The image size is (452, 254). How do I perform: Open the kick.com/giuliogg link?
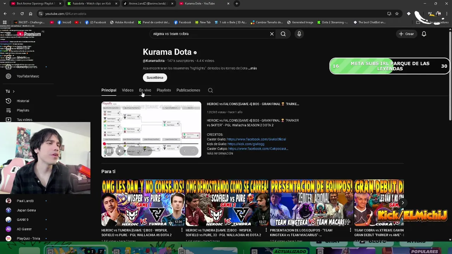pos(246,144)
